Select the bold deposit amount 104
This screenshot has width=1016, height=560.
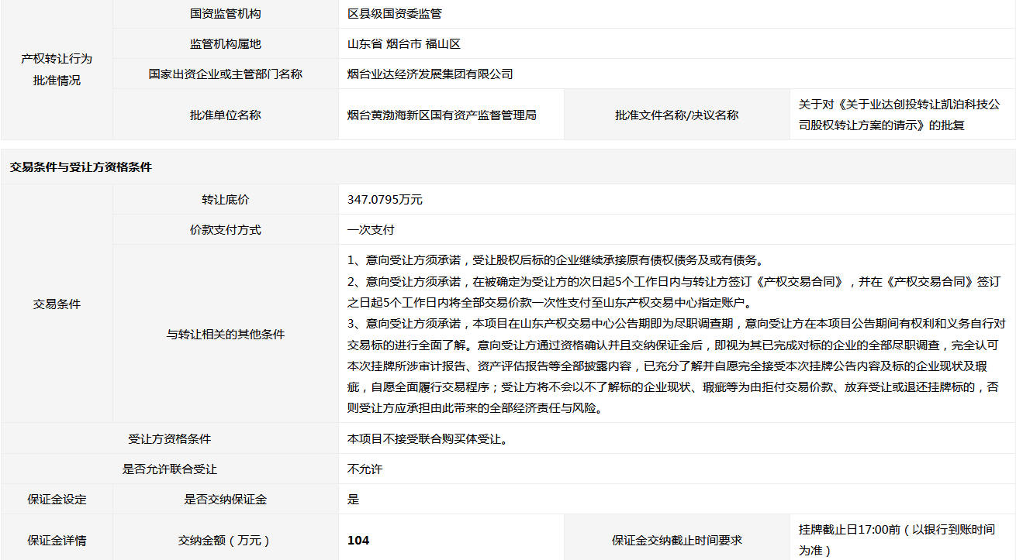[358, 541]
